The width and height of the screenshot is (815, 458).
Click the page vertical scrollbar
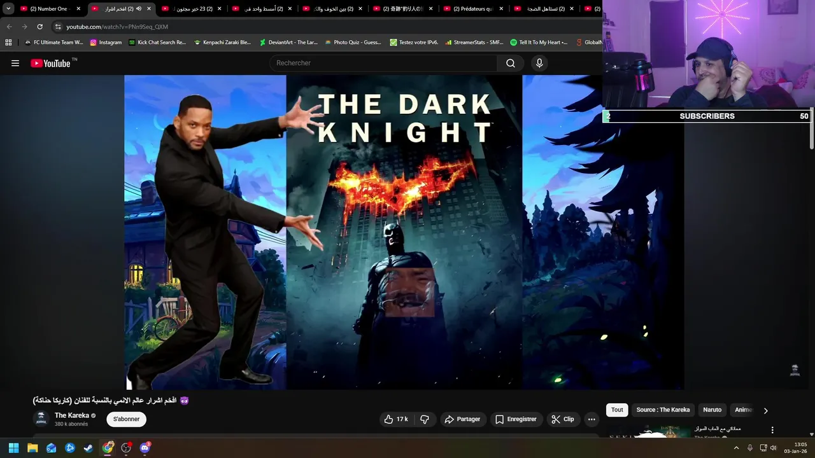[x=812, y=127]
